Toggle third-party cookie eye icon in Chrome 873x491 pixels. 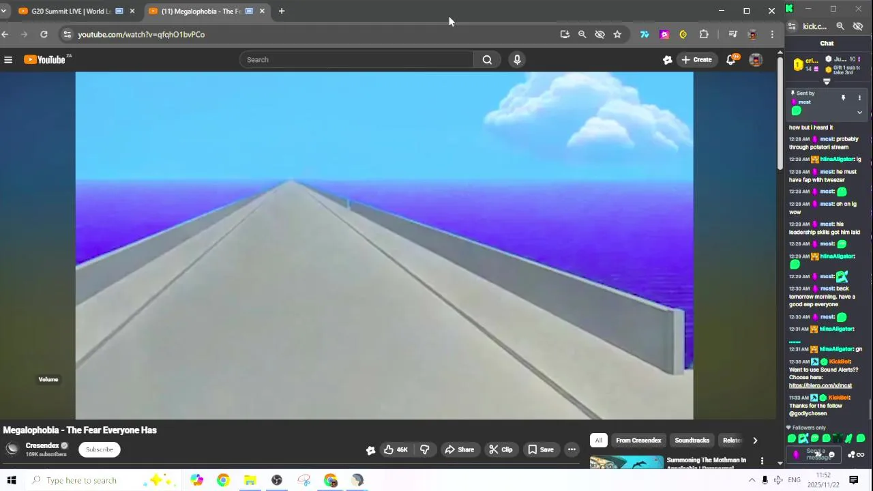point(600,34)
